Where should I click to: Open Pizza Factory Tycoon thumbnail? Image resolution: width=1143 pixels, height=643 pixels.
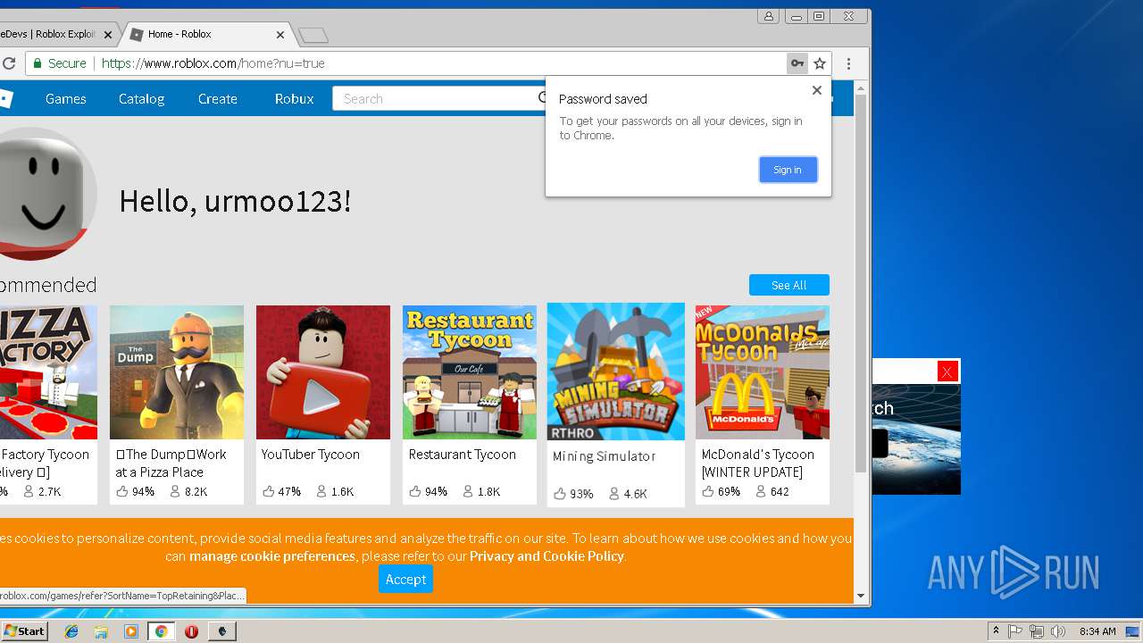coord(48,372)
